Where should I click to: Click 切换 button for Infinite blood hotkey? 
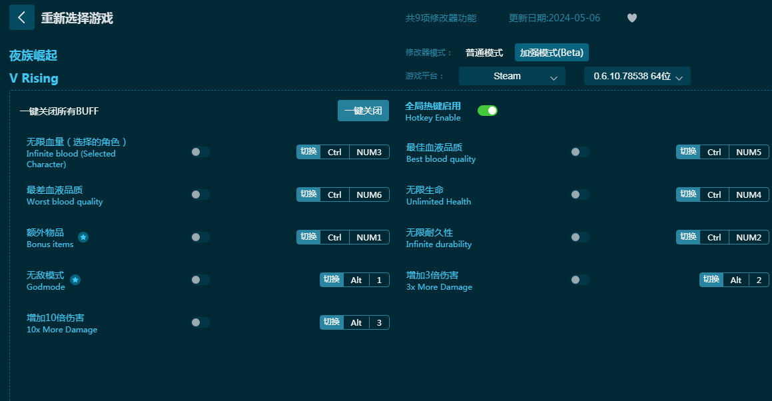click(308, 152)
